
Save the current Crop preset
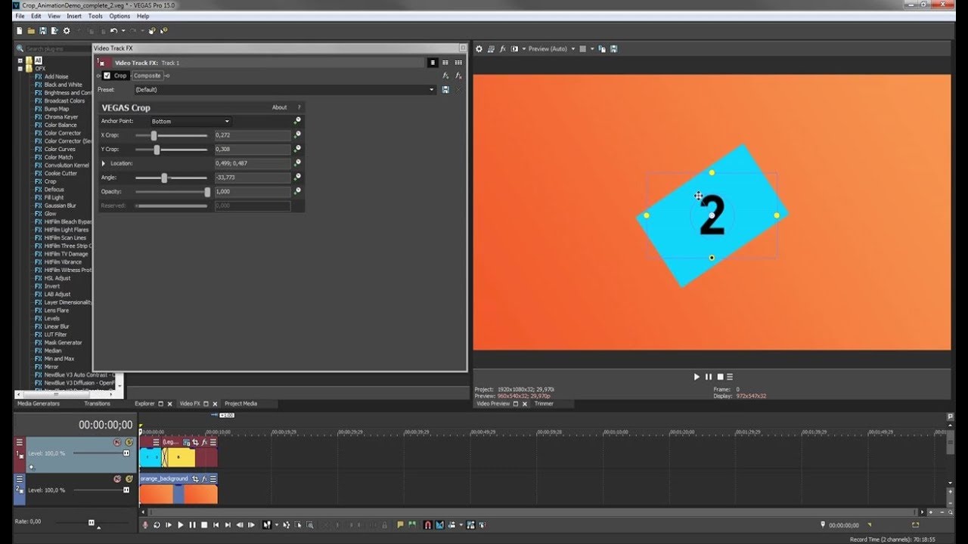[x=445, y=90]
